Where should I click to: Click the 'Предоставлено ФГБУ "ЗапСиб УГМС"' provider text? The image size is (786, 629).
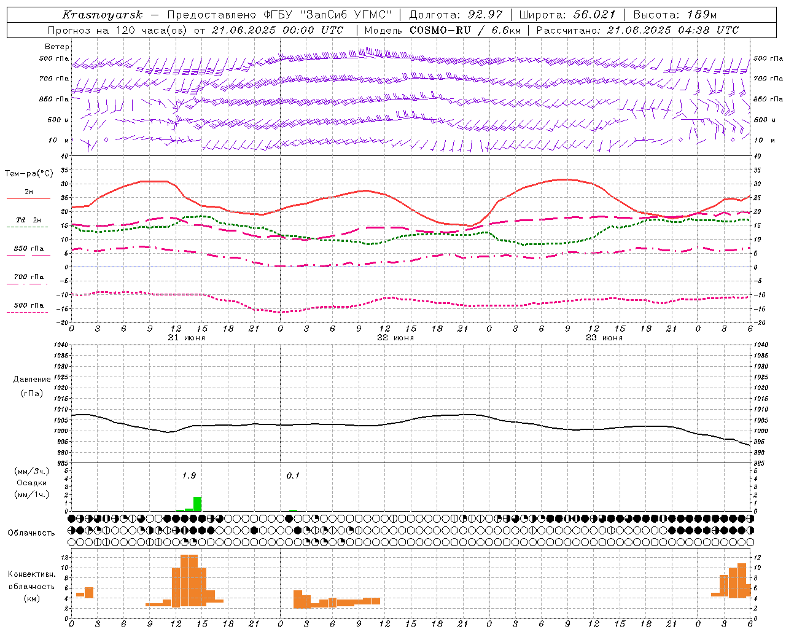tap(279, 15)
